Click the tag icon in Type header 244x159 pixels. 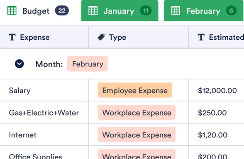(101, 37)
